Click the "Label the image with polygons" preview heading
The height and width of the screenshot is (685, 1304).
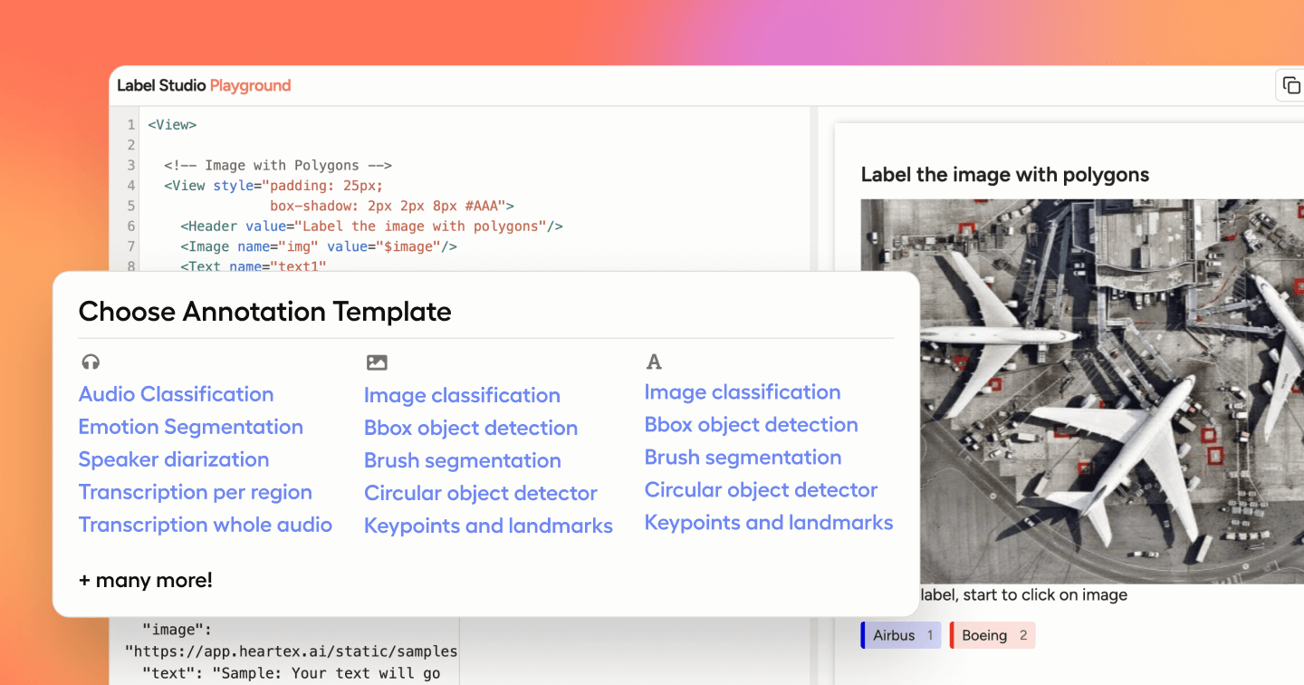(1005, 175)
